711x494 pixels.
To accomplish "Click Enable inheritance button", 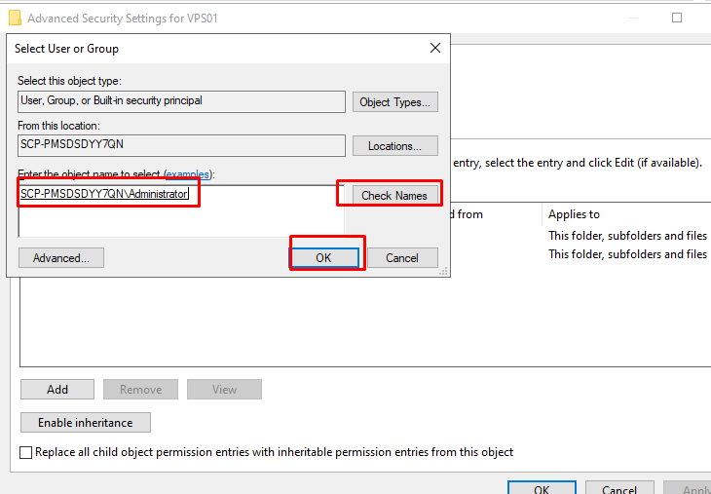I will click(86, 422).
